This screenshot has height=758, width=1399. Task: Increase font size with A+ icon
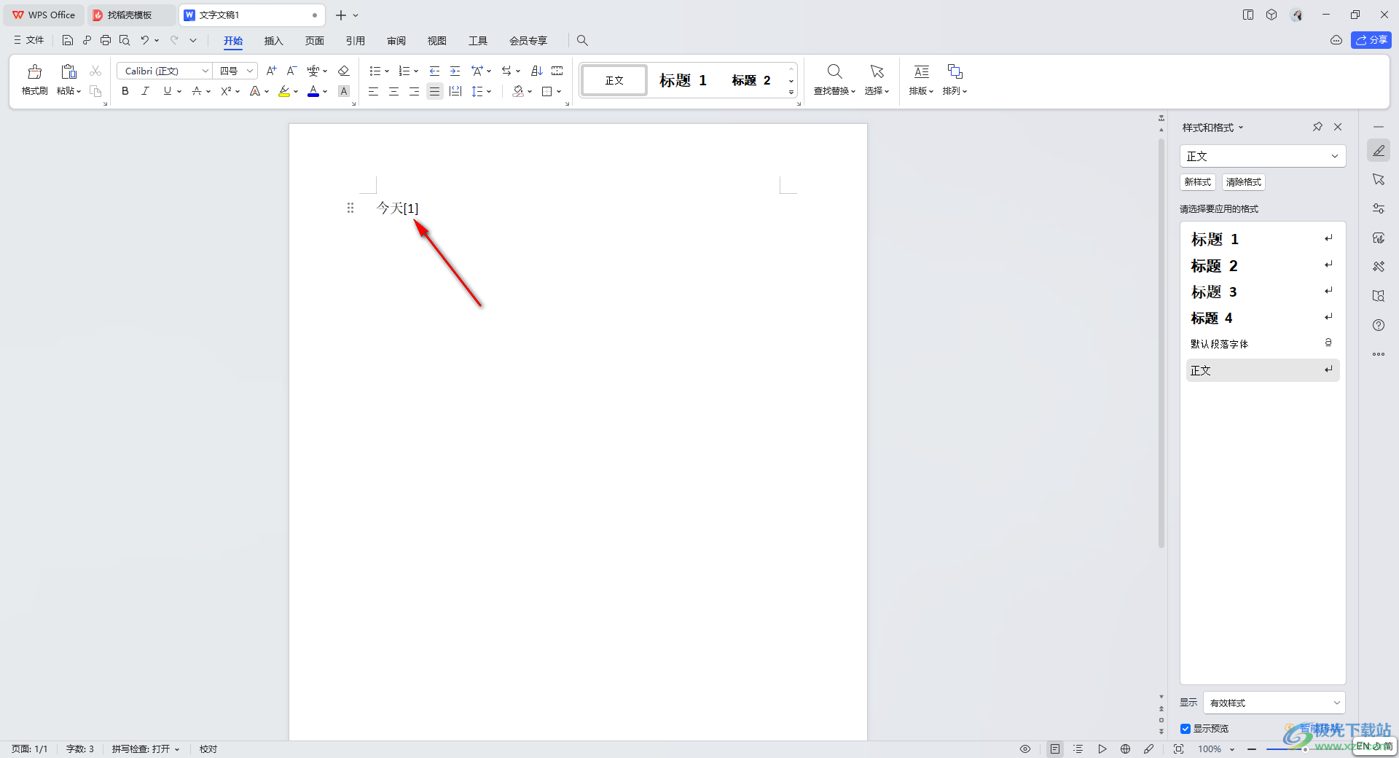(271, 71)
